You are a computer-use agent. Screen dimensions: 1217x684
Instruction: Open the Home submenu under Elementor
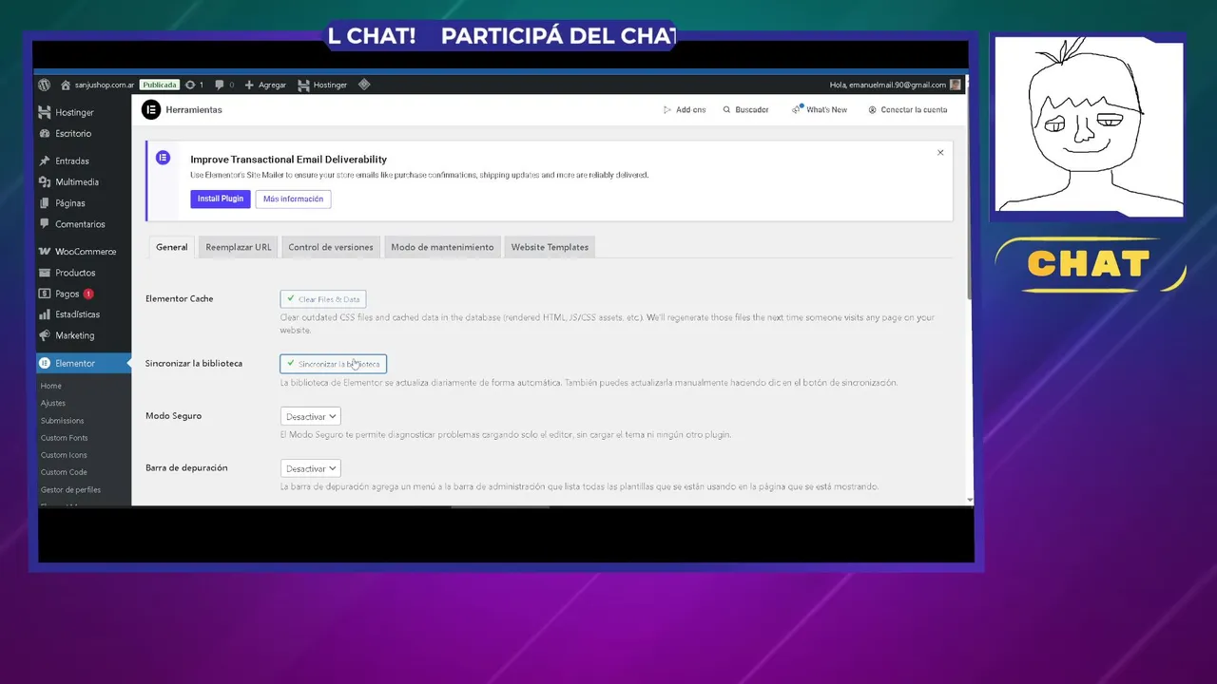click(x=51, y=386)
